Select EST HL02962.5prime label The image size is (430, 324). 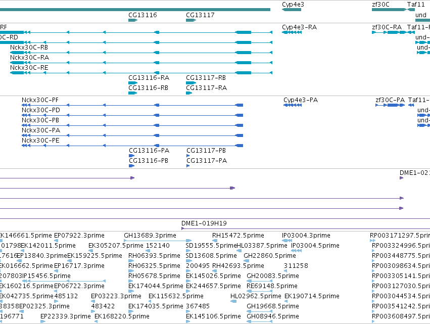coord(256,297)
